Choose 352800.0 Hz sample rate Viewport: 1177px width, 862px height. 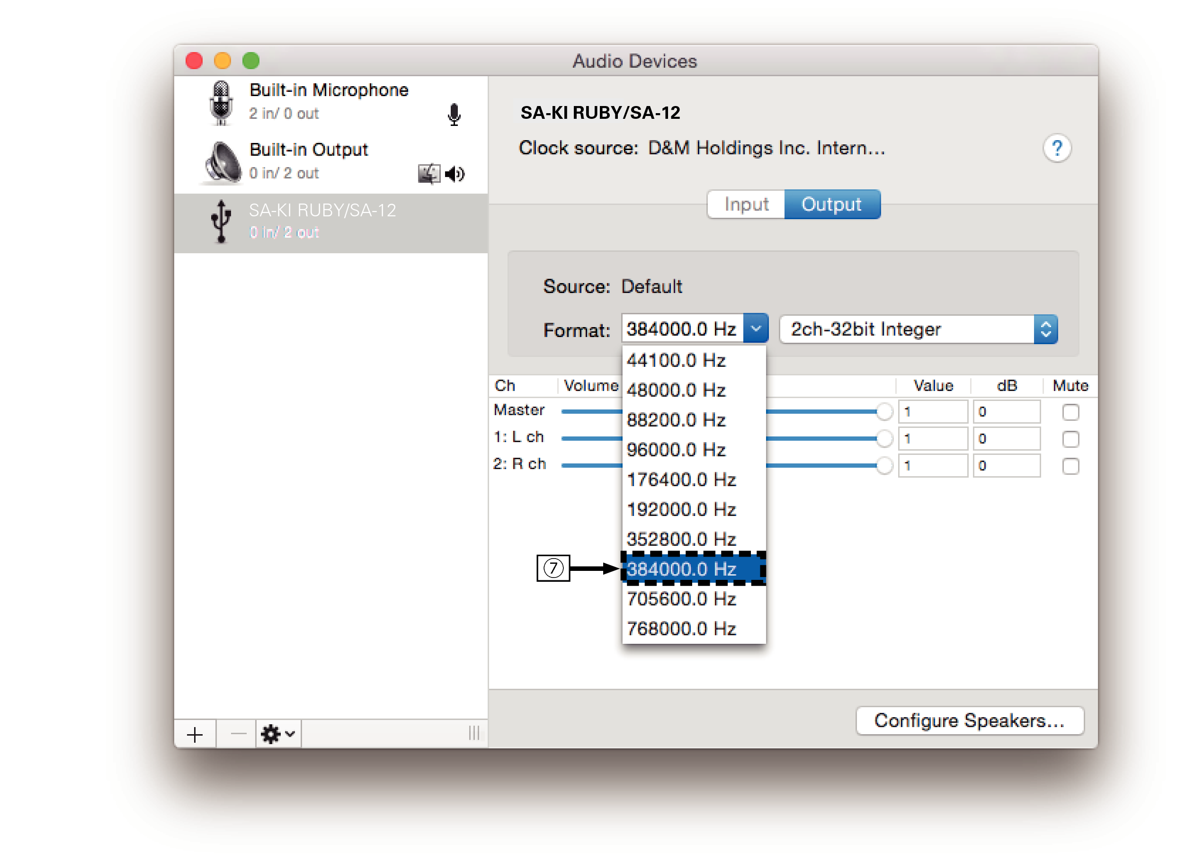click(694, 539)
